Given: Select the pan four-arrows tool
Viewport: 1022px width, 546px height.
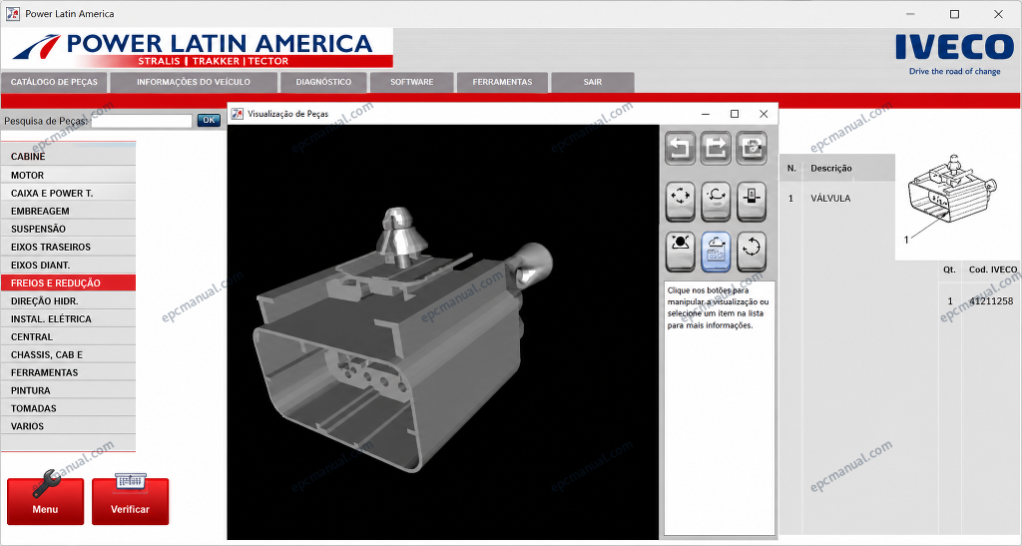Looking at the screenshot, I should coord(680,199).
